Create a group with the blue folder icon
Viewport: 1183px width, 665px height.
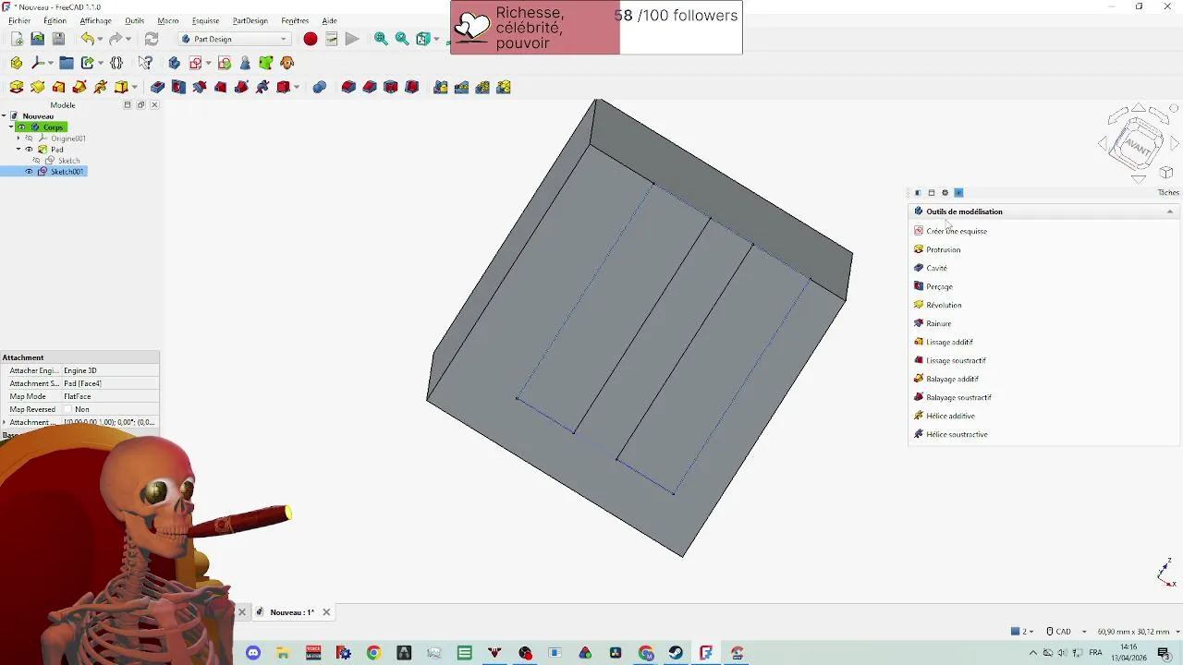coord(67,63)
